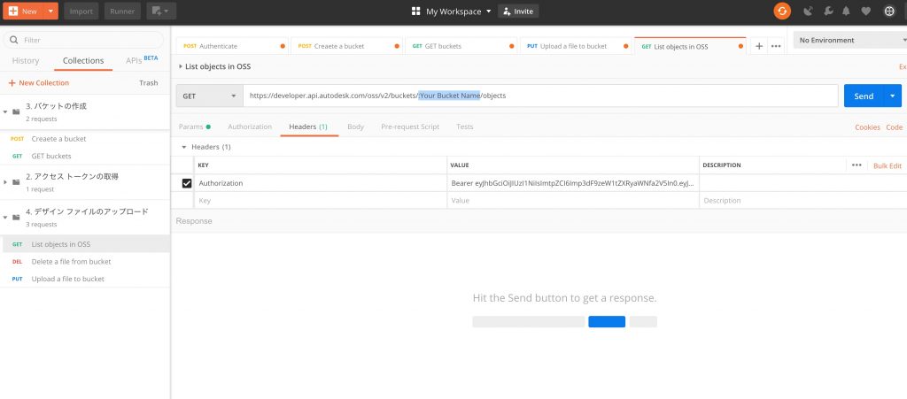
Task: Open the Cookies link
Action: click(868, 127)
